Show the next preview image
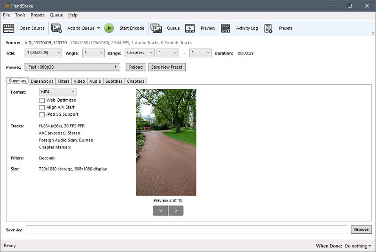The height and width of the screenshot is (252, 376). pyautogui.click(x=176, y=211)
